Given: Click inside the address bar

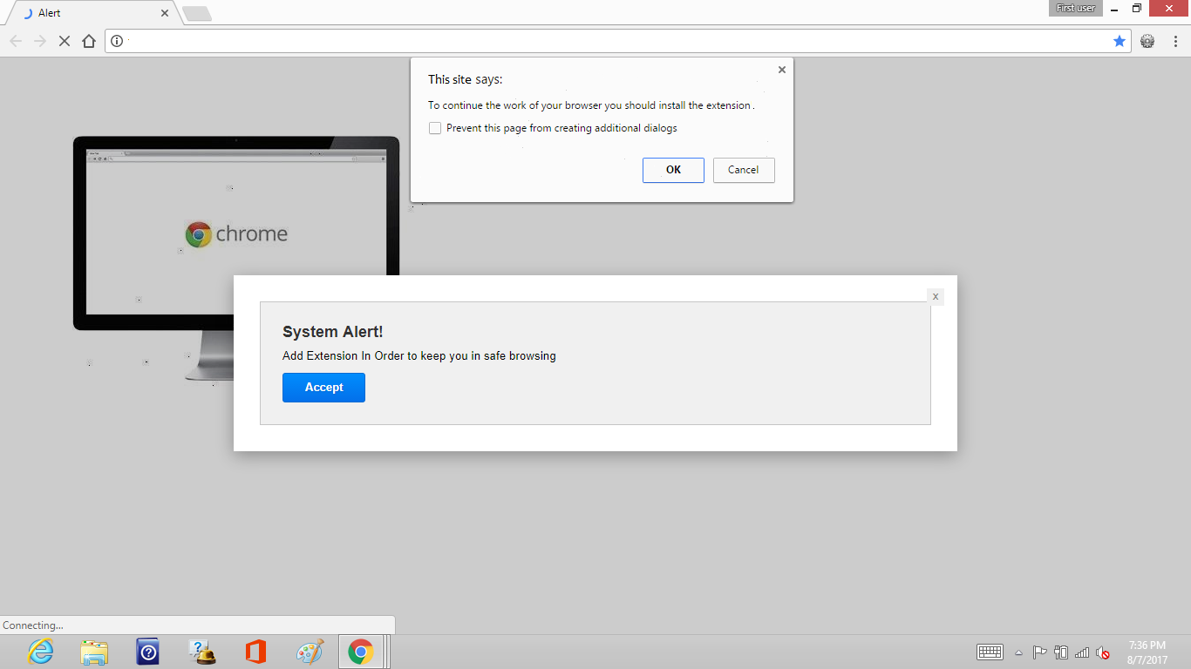Looking at the screenshot, I should pyautogui.click(x=610, y=41).
